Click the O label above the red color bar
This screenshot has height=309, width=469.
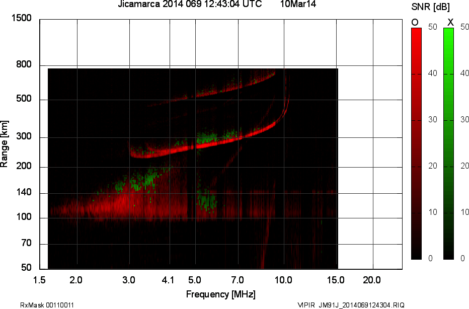(x=415, y=23)
